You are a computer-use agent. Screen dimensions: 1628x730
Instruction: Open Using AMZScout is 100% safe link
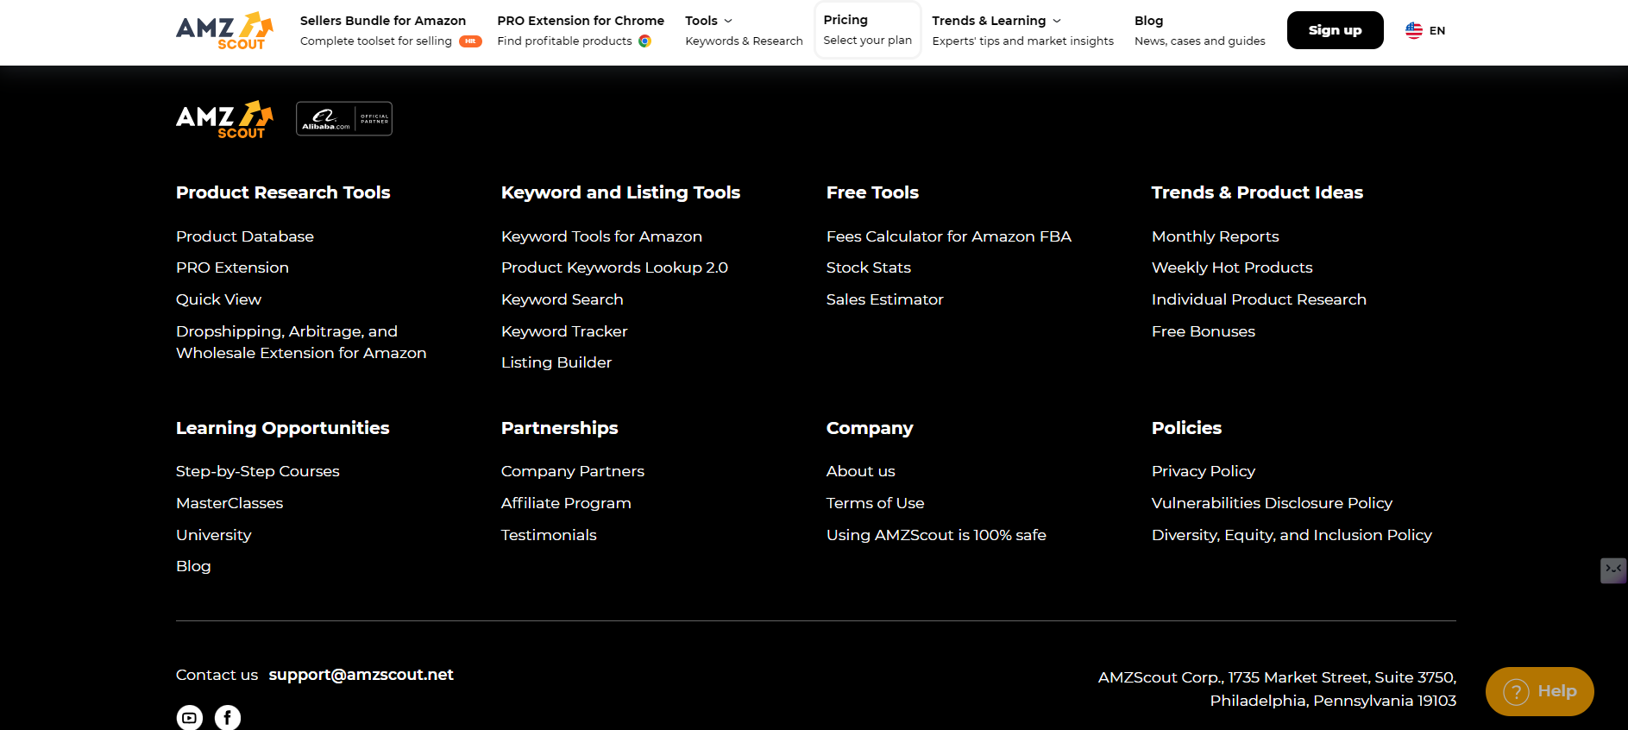point(936,535)
